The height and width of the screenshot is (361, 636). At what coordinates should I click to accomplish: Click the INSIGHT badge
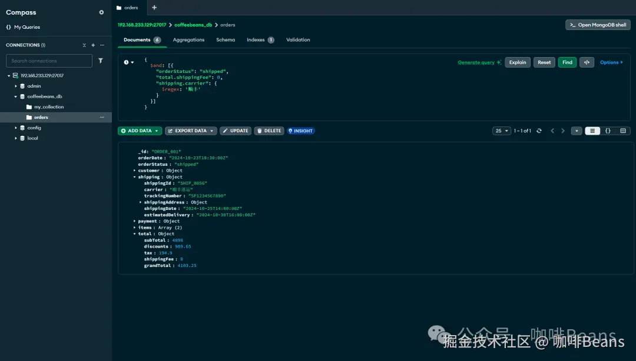click(300, 131)
